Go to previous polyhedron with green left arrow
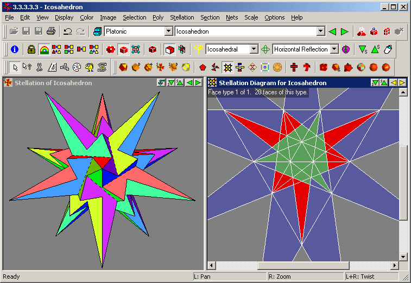This screenshot has height=283, width=411. [x=332, y=31]
